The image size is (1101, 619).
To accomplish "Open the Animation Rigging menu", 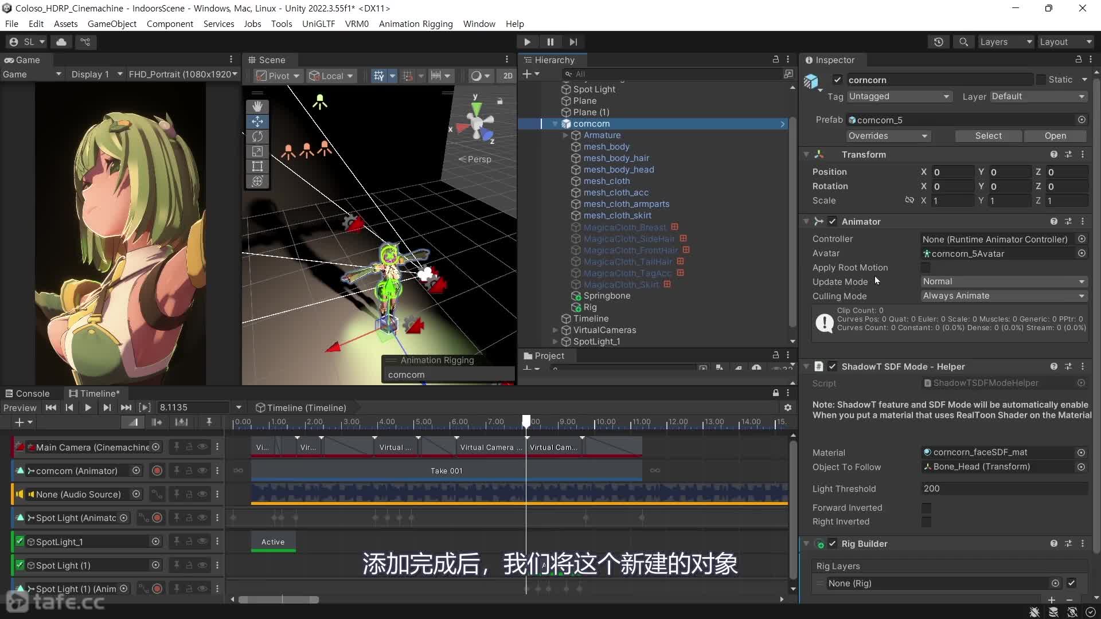I will point(415,23).
